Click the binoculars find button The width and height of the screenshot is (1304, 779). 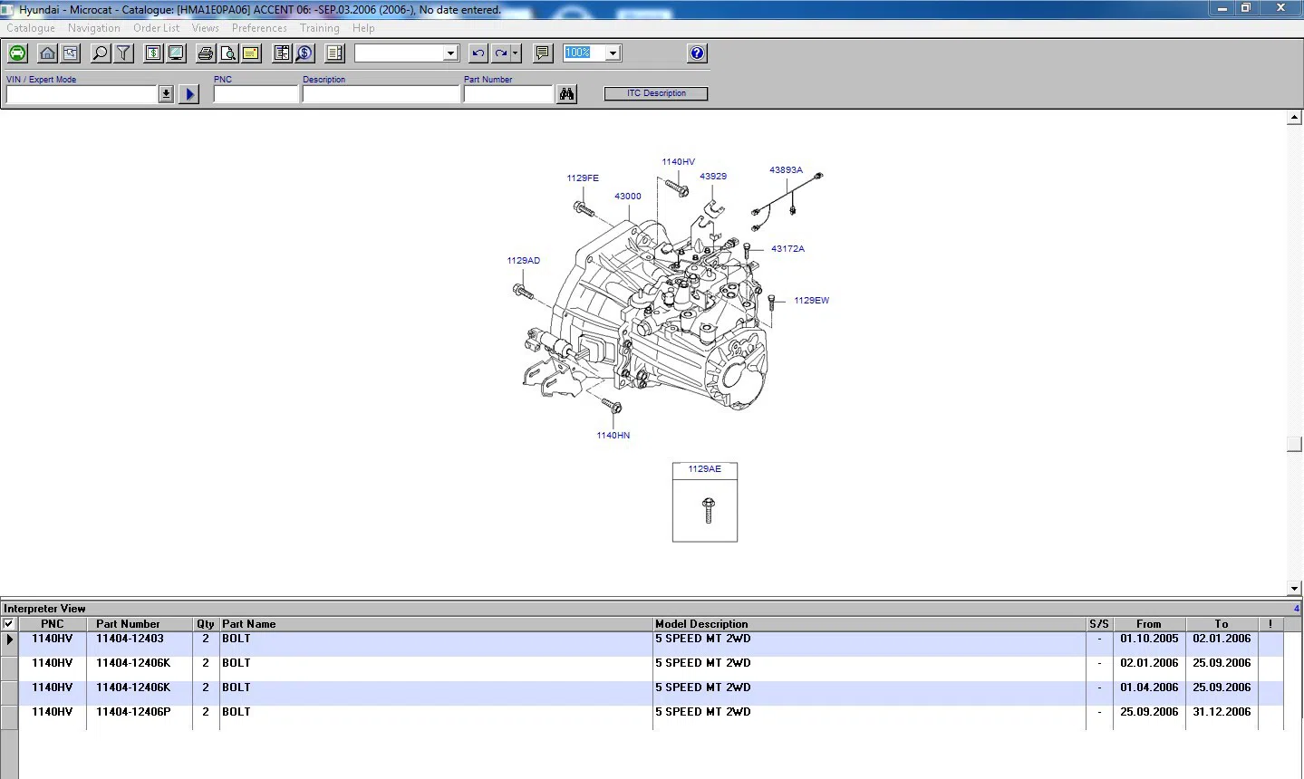tap(567, 94)
